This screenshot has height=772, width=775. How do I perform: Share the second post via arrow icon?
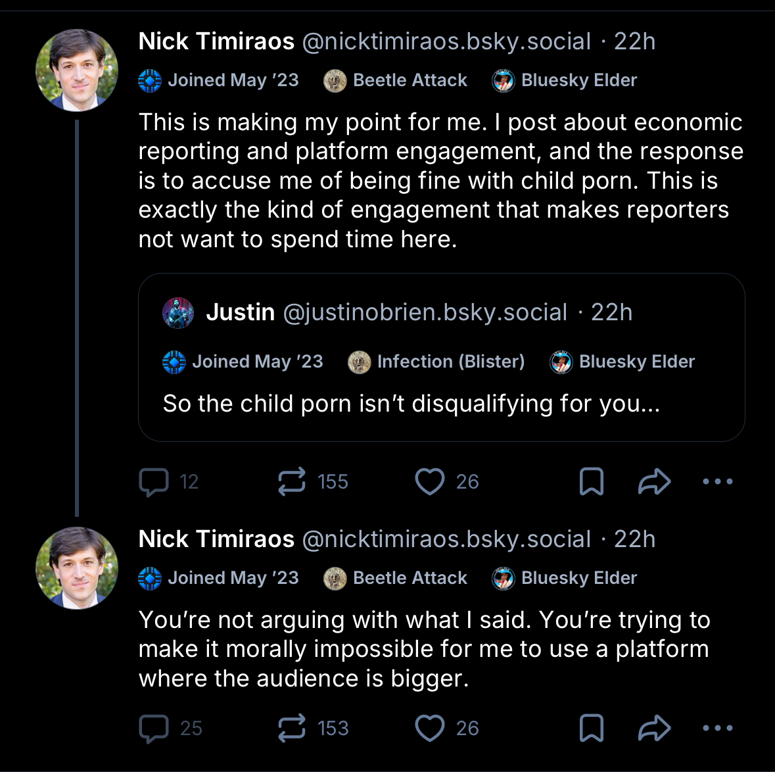click(654, 729)
